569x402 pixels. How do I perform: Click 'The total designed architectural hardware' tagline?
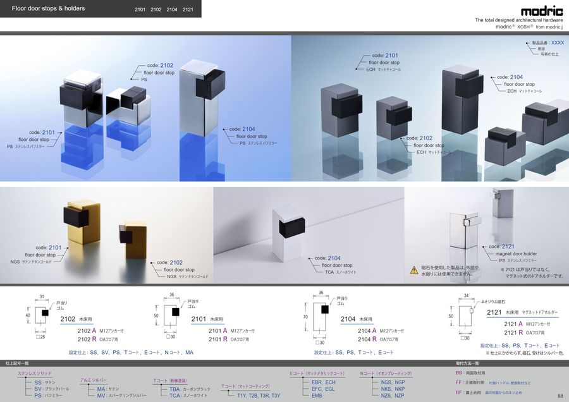[519, 20]
